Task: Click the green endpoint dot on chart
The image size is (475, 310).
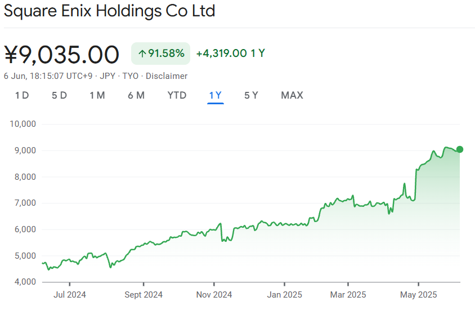Action: (x=460, y=149)
